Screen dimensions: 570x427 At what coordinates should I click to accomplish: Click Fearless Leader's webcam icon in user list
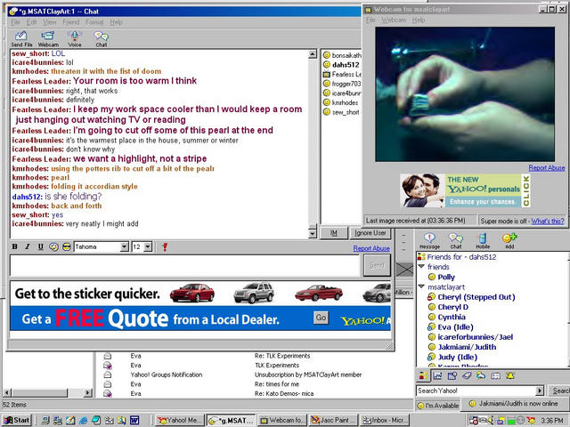(327, 74)
